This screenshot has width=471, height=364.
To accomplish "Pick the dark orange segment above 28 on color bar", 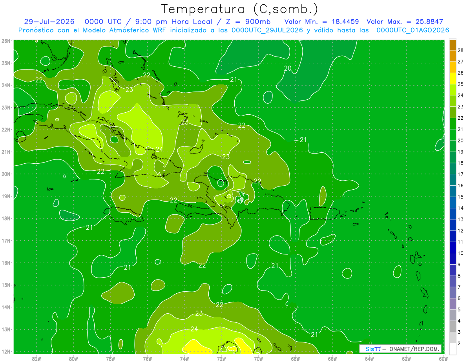I will coord(453,45).
